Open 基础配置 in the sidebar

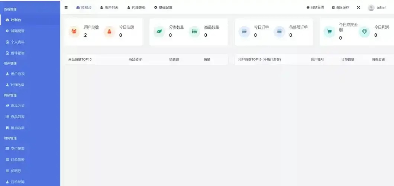[x=30, y=31]
